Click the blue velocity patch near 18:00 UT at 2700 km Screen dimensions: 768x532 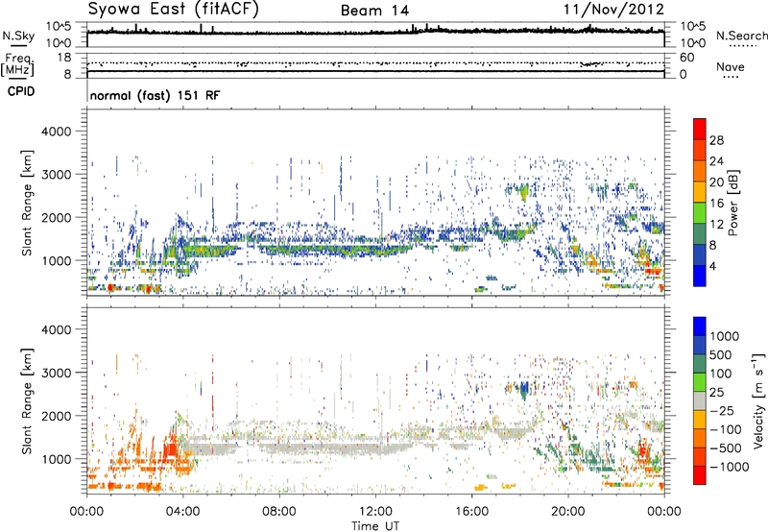[x=524, y=390]
